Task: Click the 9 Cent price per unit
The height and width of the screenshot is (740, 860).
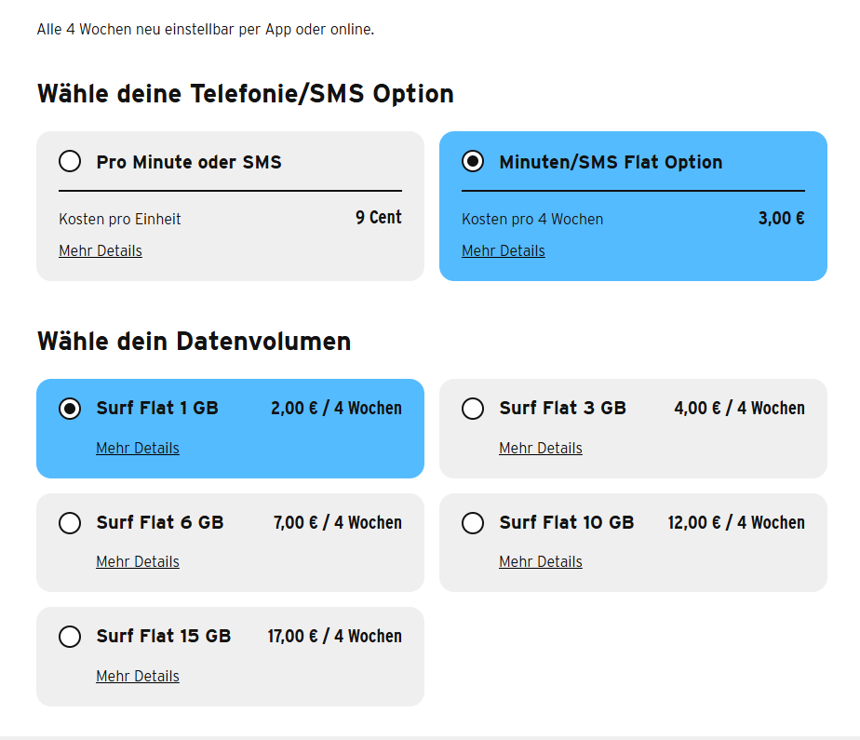Action: click(x=379, y=218)
